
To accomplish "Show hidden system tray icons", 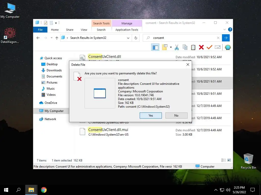I will [216, 190].
